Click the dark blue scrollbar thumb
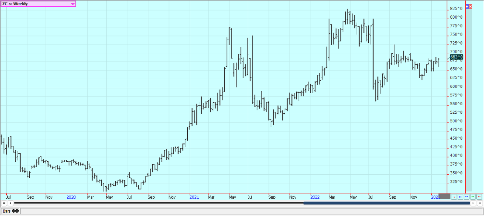Viewport: 484px width, 216px height. click(387, 203)
